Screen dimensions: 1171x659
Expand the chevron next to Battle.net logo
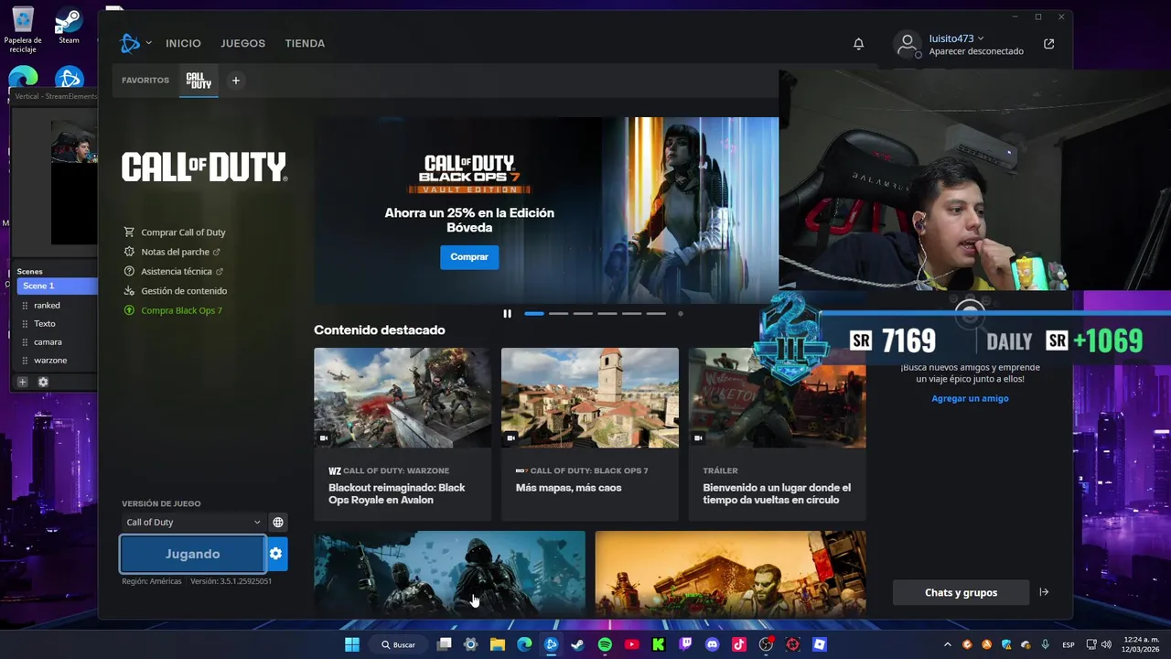149,43
